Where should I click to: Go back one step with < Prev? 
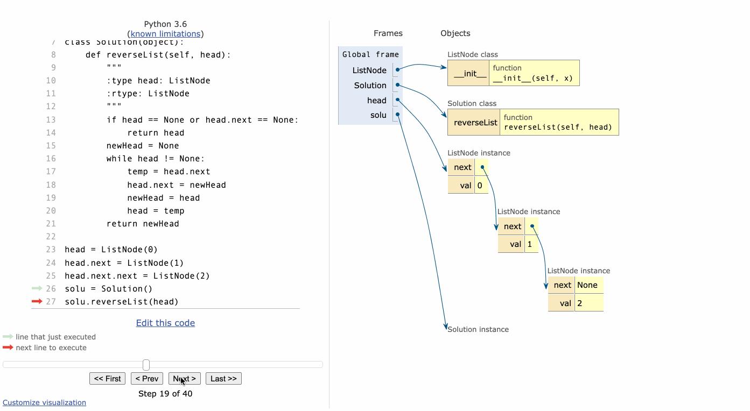click(x=146, y=379)
